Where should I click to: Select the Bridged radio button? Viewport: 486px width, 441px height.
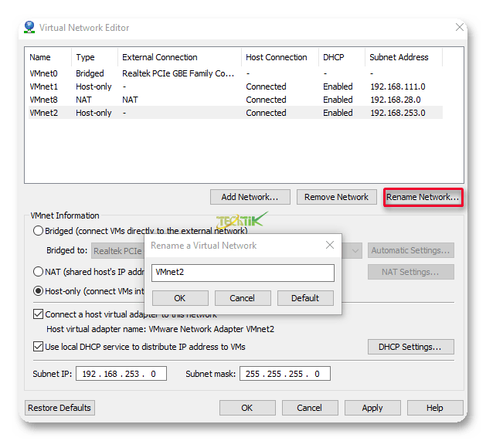click(x=38, y=231)
